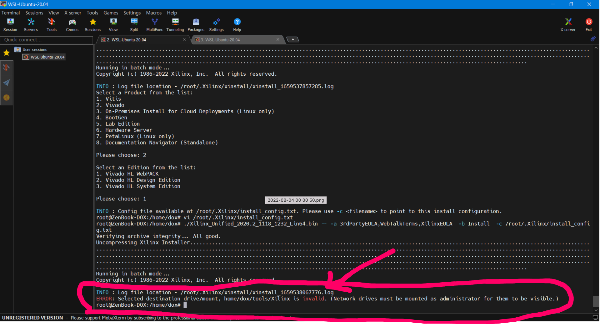Click the line '2. Vivado HL Design Edition'
The image size is (600, 327).
point(138,180)
